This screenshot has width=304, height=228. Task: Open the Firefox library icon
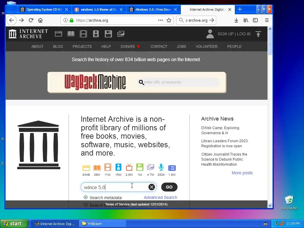pos(246,20)
